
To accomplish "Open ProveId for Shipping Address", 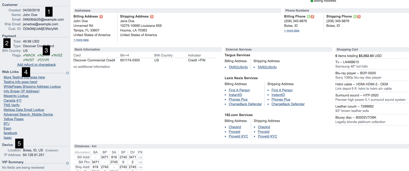I will (263, 132).
